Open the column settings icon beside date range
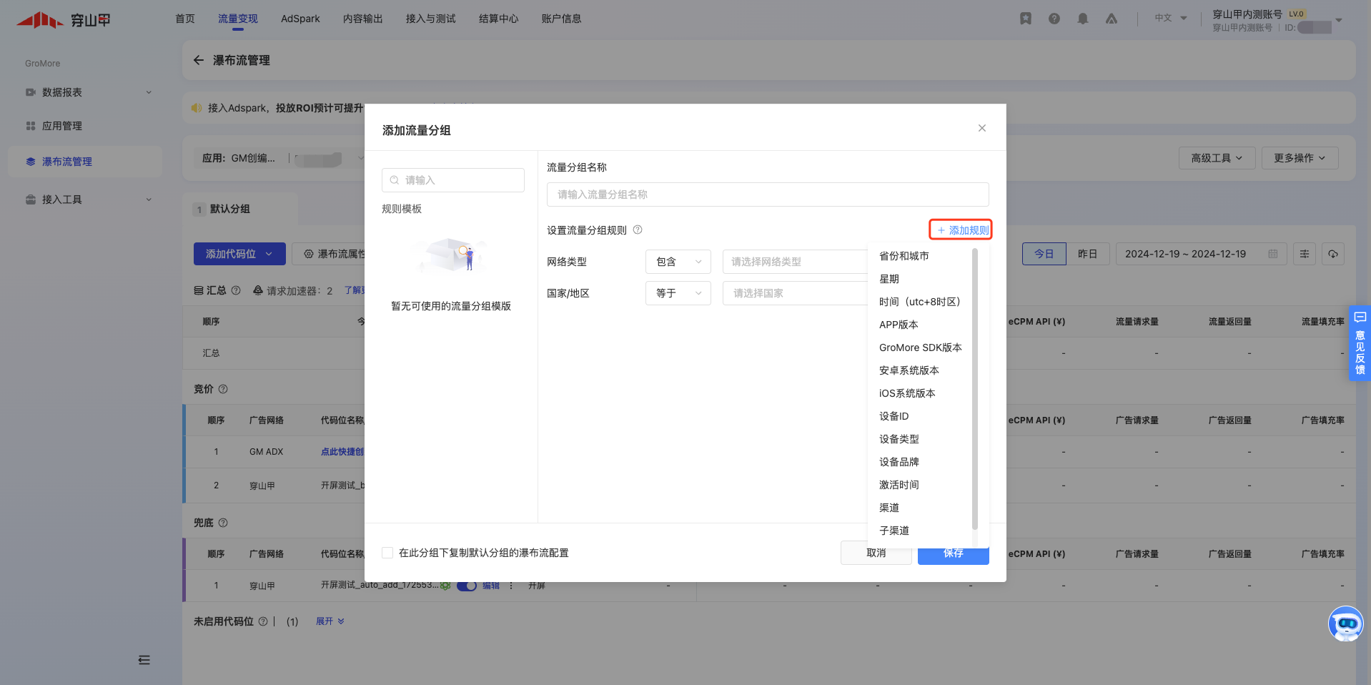Screen dimensions: 1371x685 (1305, 254)
